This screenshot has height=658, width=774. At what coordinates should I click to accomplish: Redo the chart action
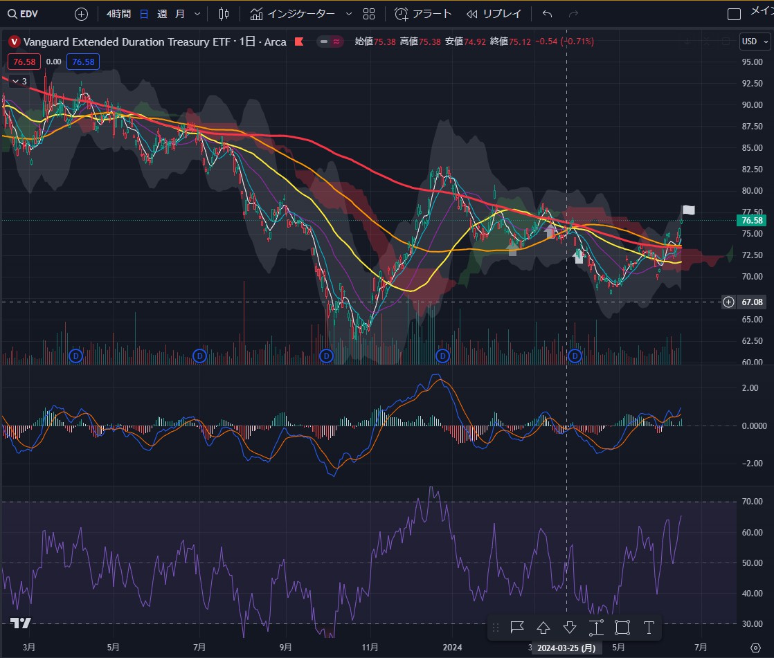[573, 14]
